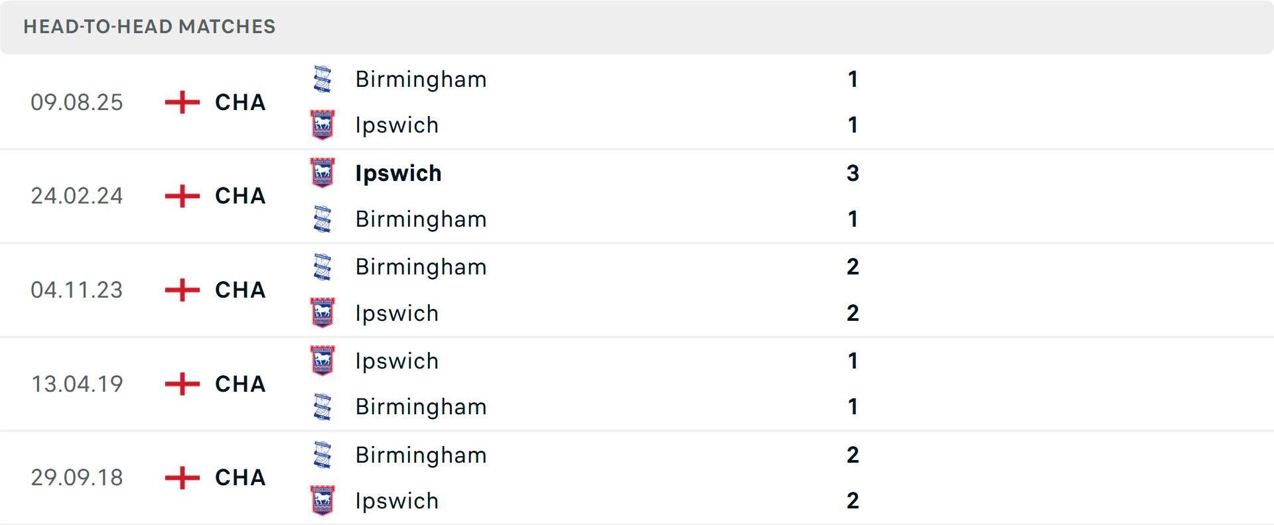Select the Ipswich crest in the 24.02.24 match

click(x=322, y=173)
